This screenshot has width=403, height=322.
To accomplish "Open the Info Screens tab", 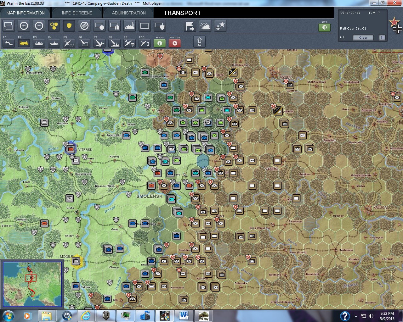I will coord(77,13).
